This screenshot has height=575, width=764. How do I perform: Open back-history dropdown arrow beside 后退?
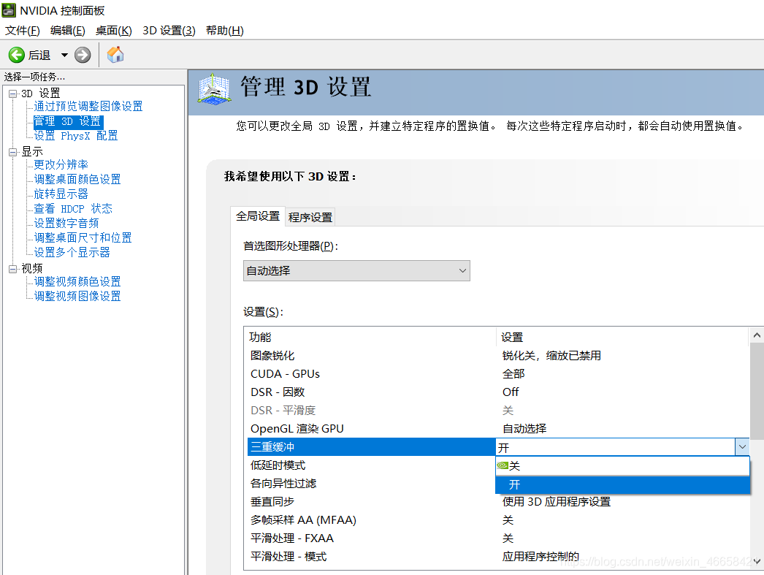[64, 55]
